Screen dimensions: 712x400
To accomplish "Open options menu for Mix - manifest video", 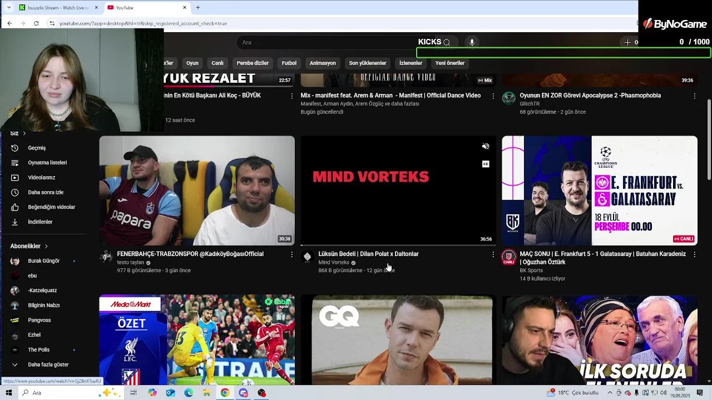I will pyautogui.click(x=493, y=96).
